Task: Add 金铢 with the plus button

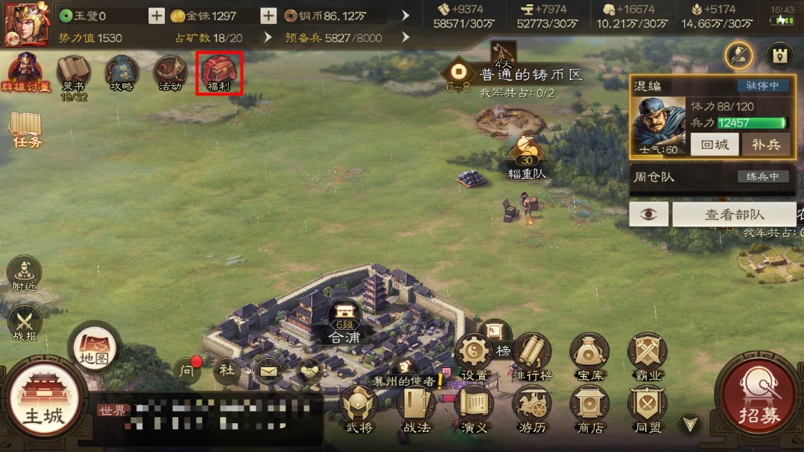Action: pyautogui.click(x=268, y=16)
